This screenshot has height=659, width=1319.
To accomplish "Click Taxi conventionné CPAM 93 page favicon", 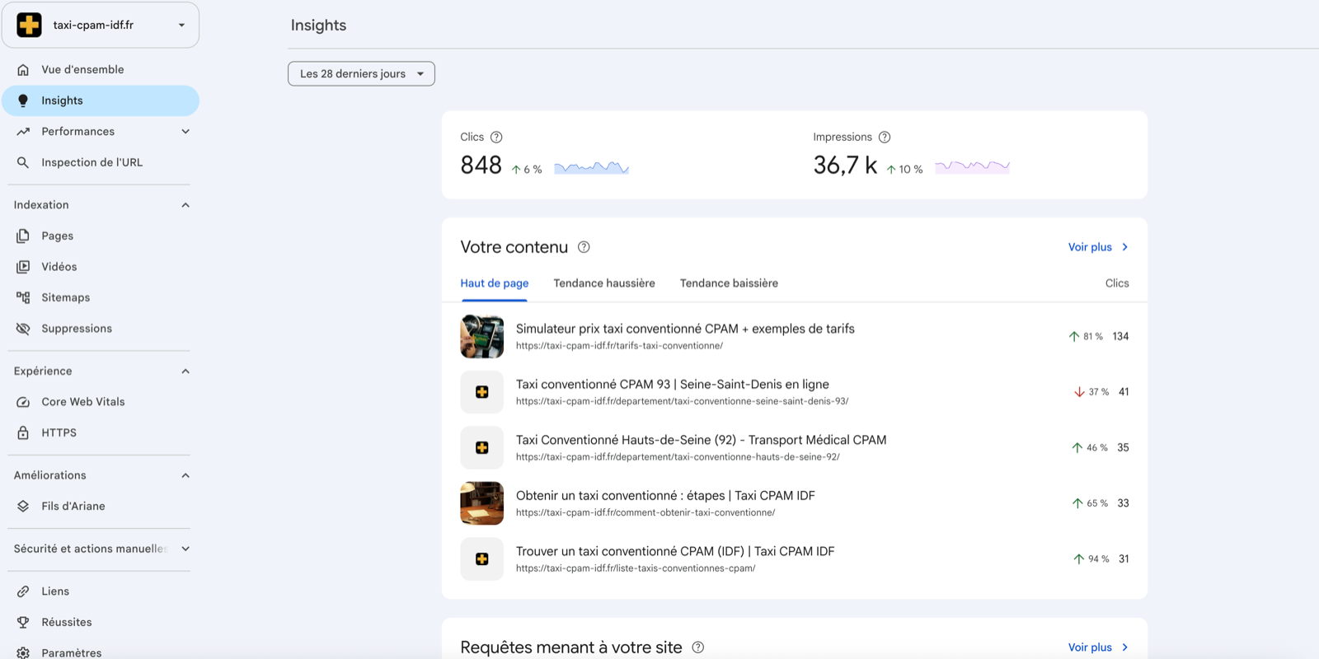I will pos(482,392).
